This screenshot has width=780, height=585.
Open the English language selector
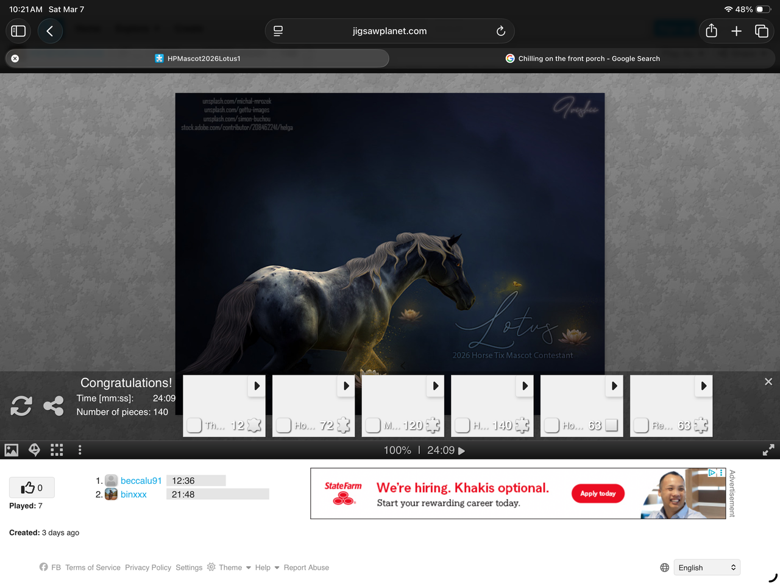707,567
